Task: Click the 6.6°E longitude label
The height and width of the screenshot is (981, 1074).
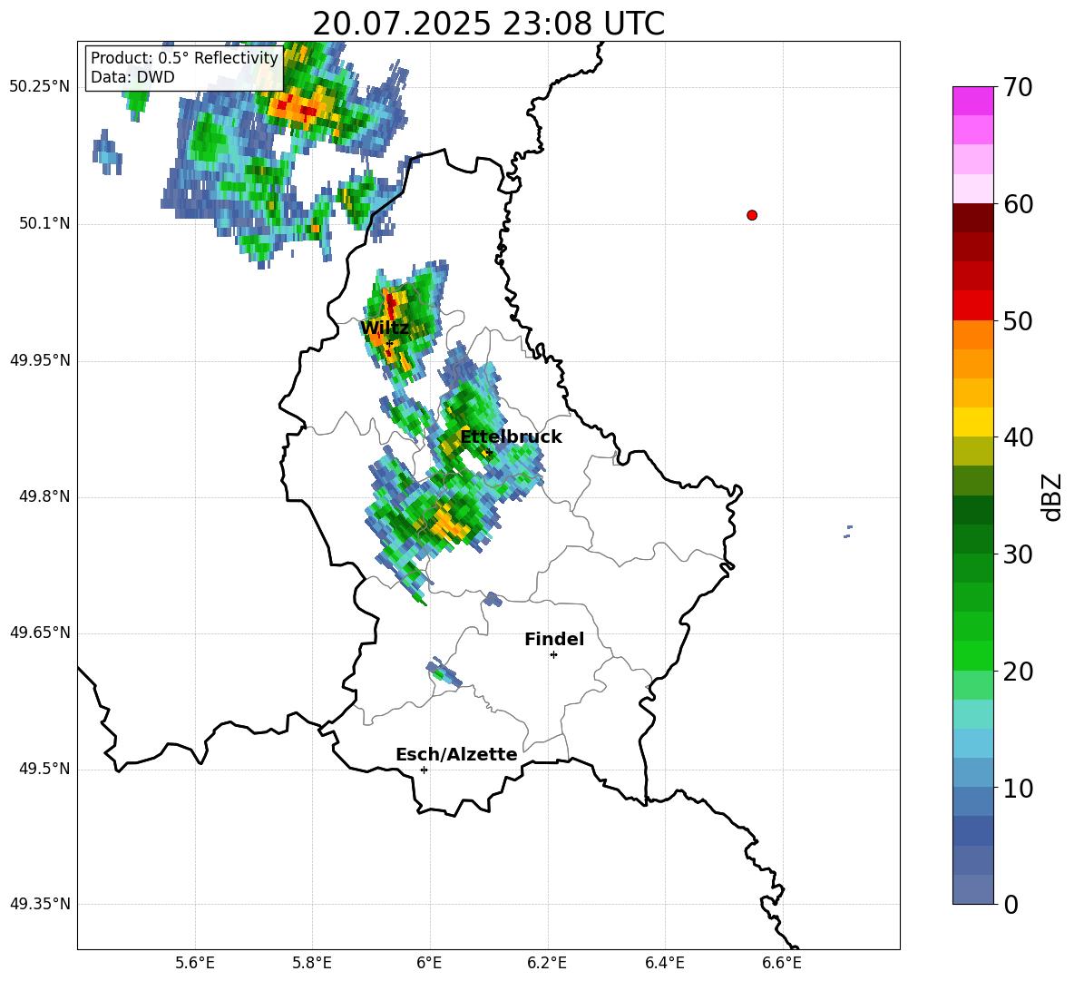Action: click(782, 963)
